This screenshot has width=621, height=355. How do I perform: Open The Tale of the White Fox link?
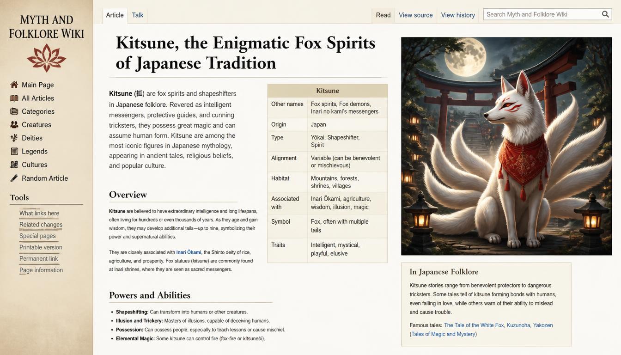click(474, 325)
